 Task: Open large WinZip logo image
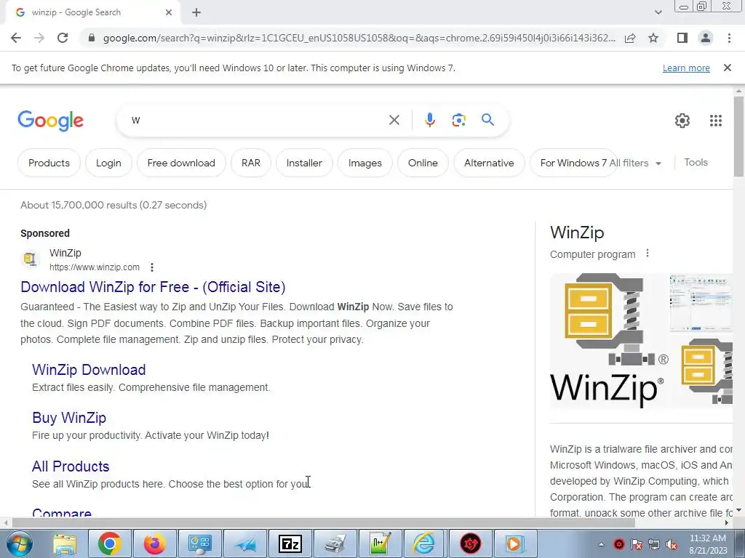click(608, 340)
